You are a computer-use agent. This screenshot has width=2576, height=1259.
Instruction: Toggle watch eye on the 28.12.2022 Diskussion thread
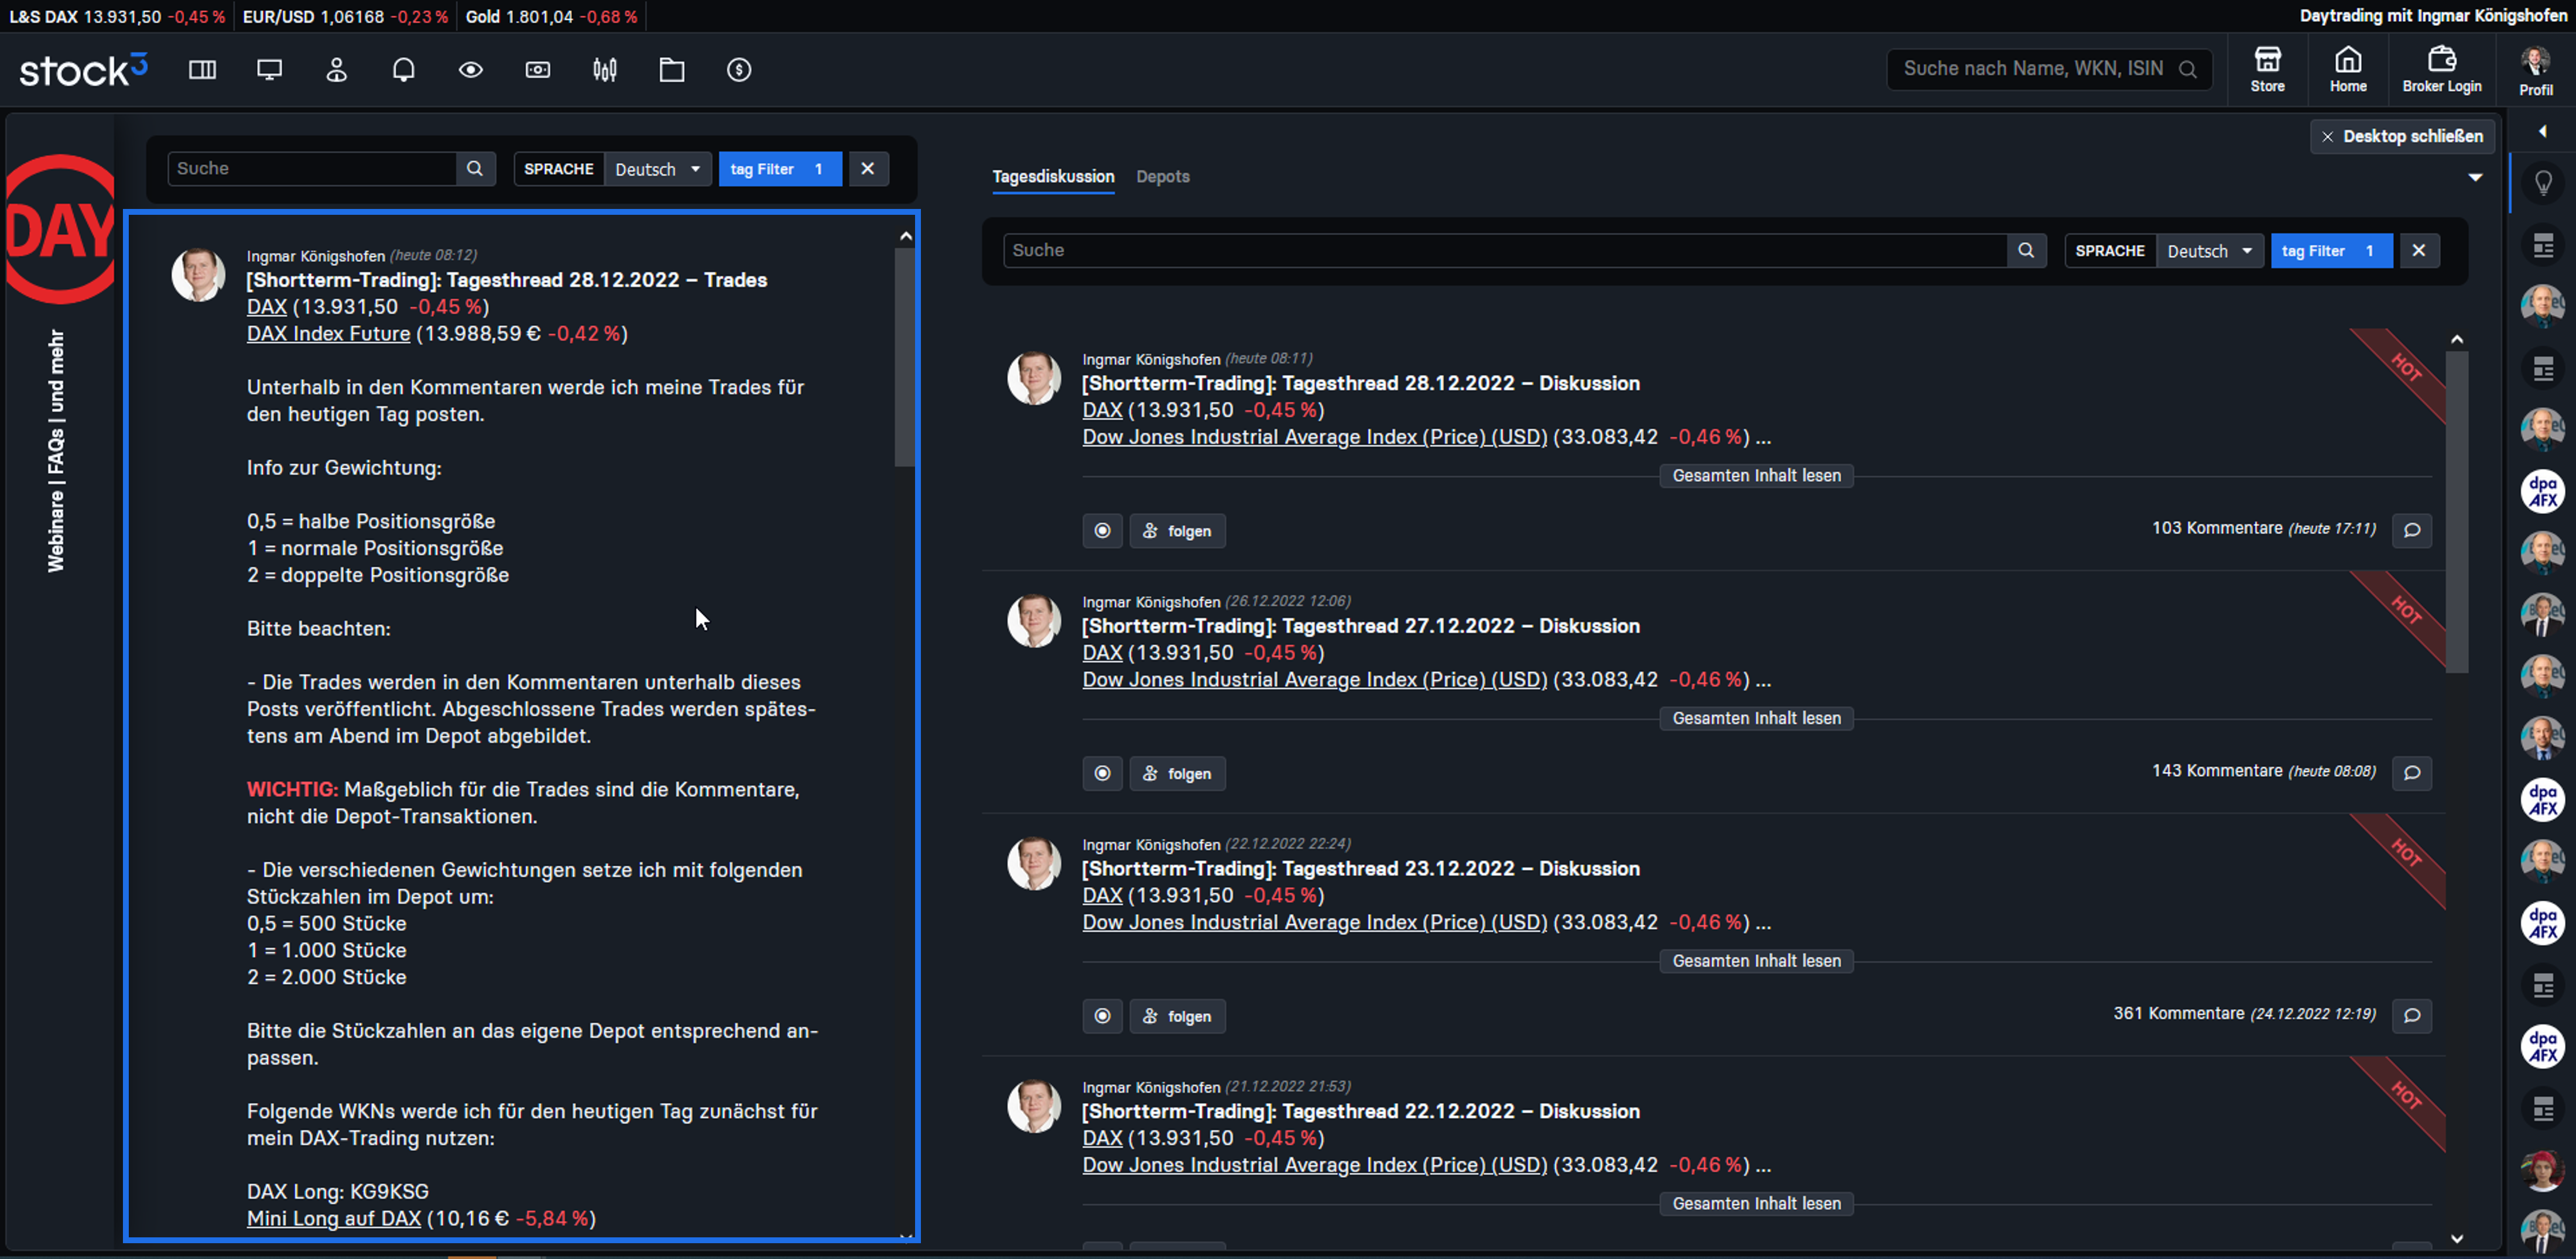[1102, 531]
